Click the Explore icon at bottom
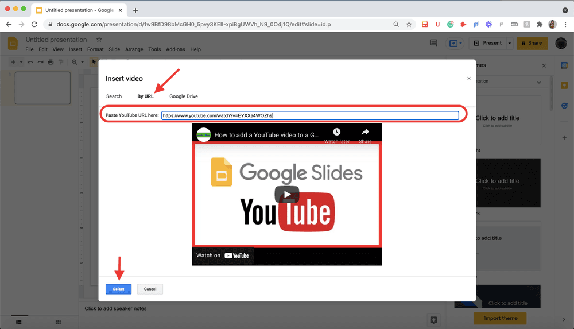This screenshot has height=329, width=574. coord(433,320)
